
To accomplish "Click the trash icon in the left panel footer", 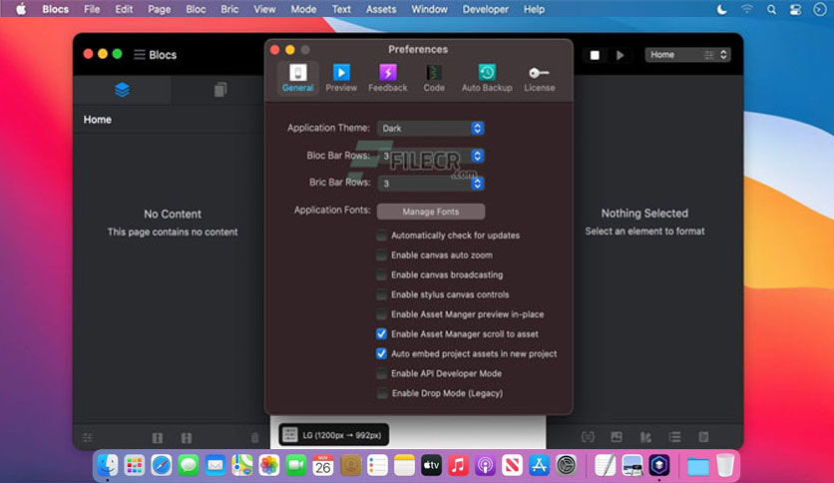I will point(254,438).
